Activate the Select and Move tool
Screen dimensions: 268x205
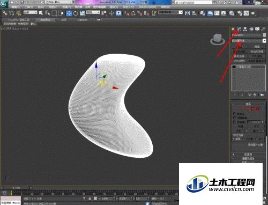click(69, 13)
